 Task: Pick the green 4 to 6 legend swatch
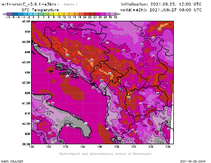pyautogui.click(x=46, y=14)
